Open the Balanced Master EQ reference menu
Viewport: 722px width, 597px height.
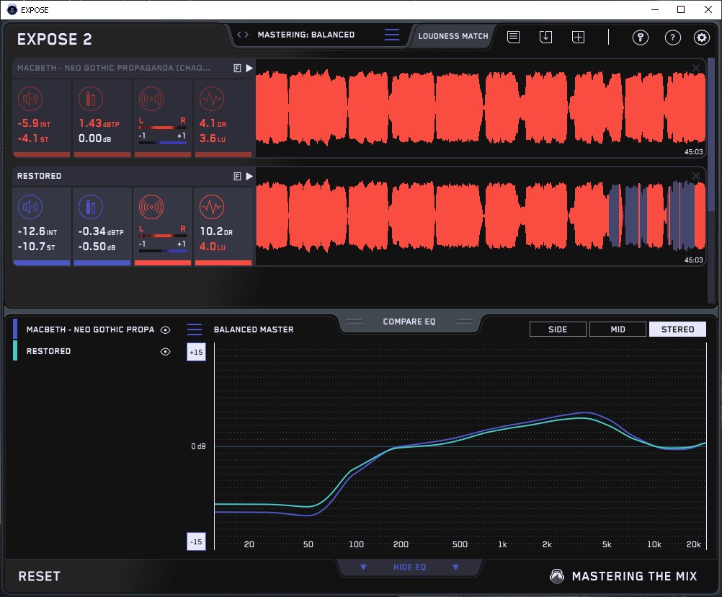point(195,330)
